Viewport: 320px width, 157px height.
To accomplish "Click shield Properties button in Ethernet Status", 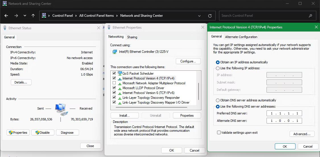I will coord(18,133).
